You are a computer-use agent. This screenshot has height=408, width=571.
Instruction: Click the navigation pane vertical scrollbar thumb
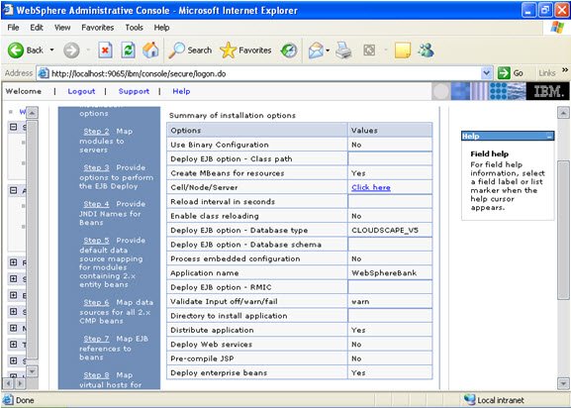[32, 239]
